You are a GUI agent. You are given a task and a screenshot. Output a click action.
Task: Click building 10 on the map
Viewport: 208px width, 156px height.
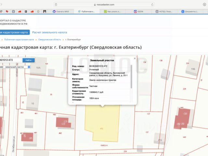[32, 103]
